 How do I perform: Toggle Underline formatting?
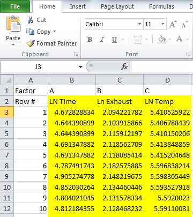click(114, 40)
